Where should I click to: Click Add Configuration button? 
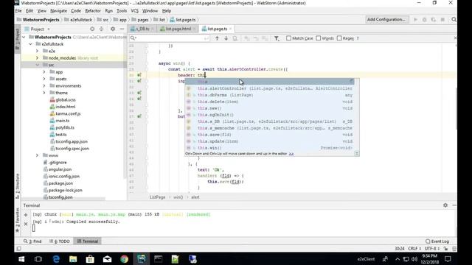pyautogui.click(x=386, y=19)
